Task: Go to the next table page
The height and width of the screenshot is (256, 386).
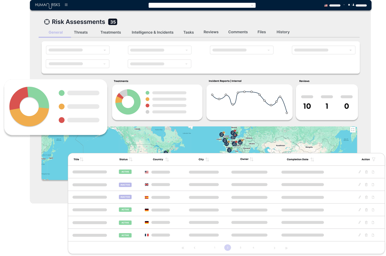Action: pos(275,248)
